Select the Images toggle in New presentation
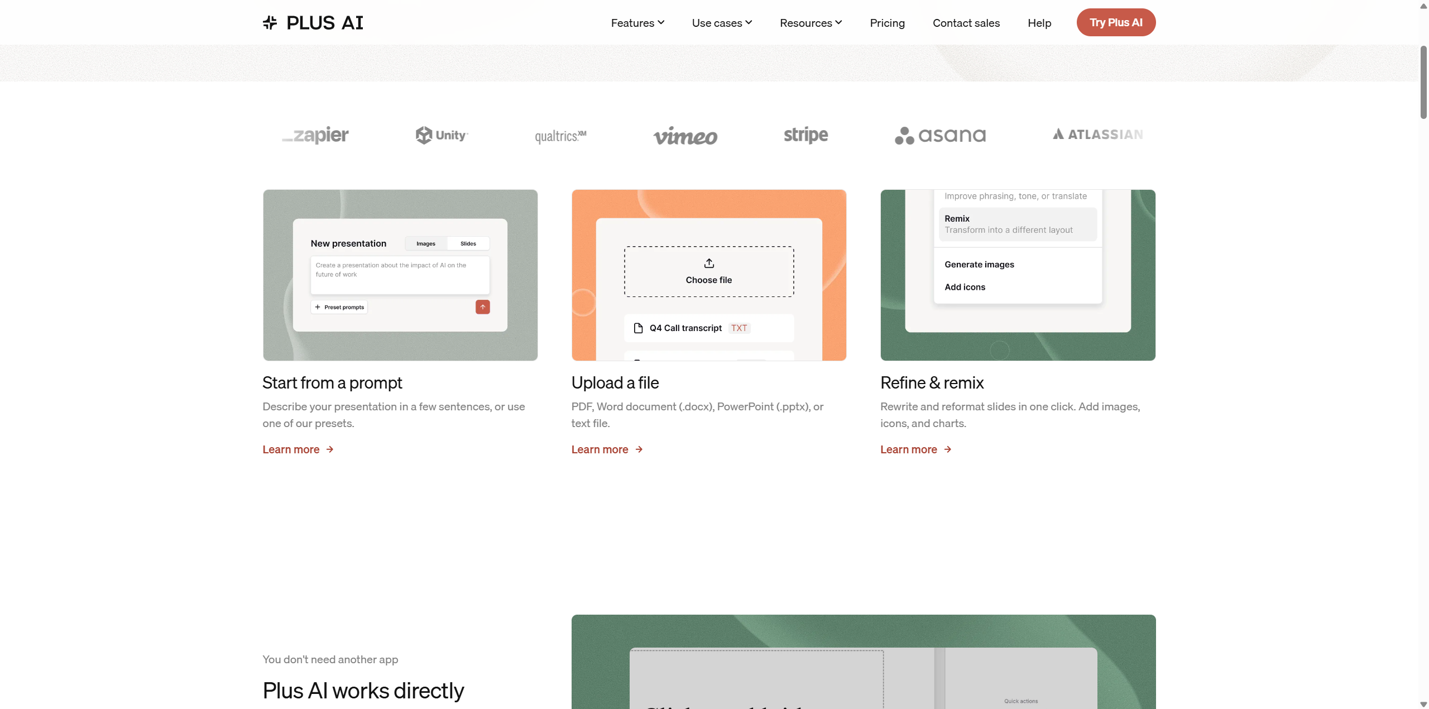1429x709 pixels. coord(426,243)
